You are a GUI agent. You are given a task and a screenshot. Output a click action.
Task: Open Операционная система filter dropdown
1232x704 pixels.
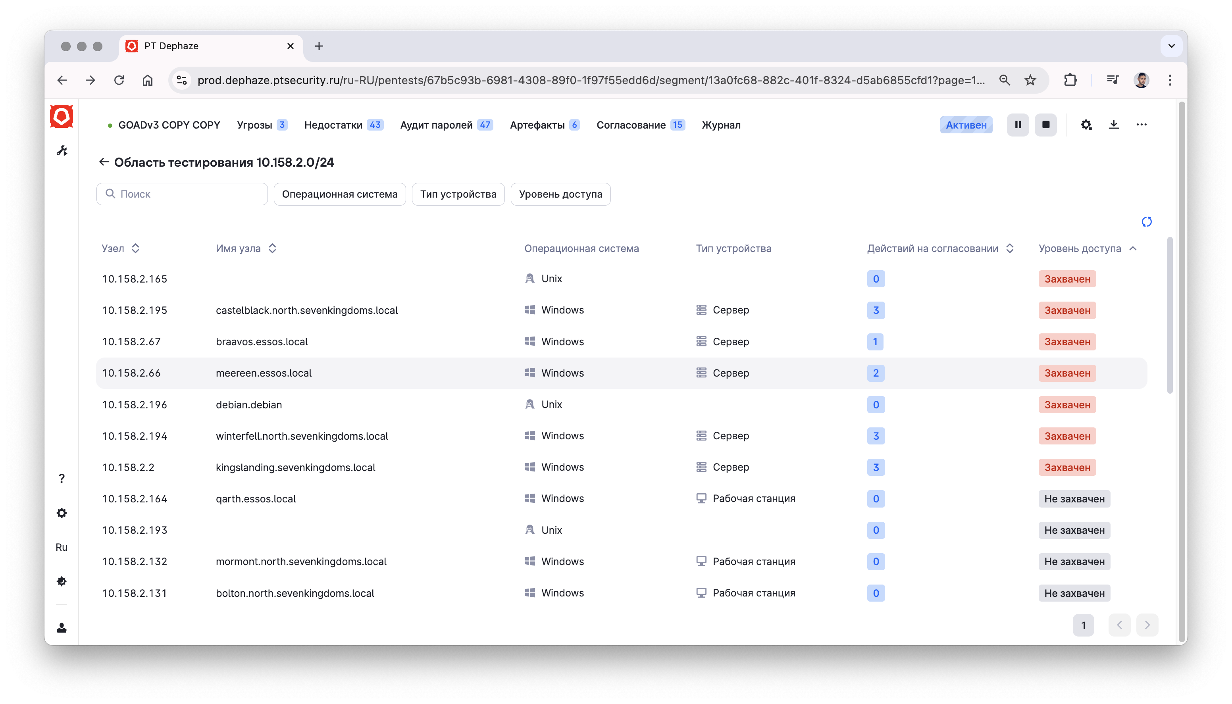(339, 194)
